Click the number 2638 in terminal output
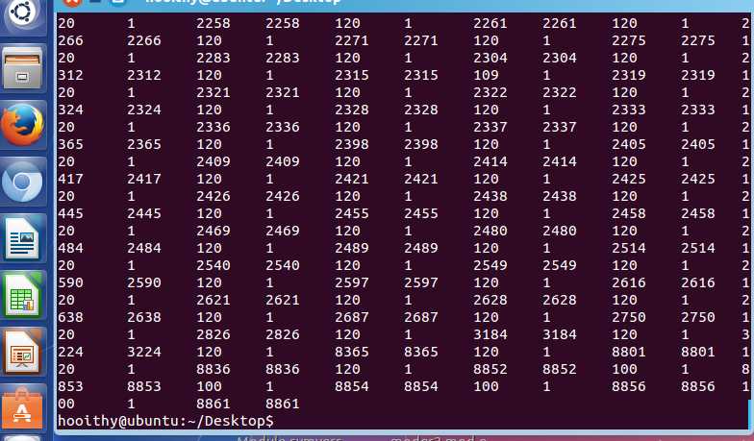Image resolution: width=754 pixels, height=441 pixels. [x=144, y=317]
